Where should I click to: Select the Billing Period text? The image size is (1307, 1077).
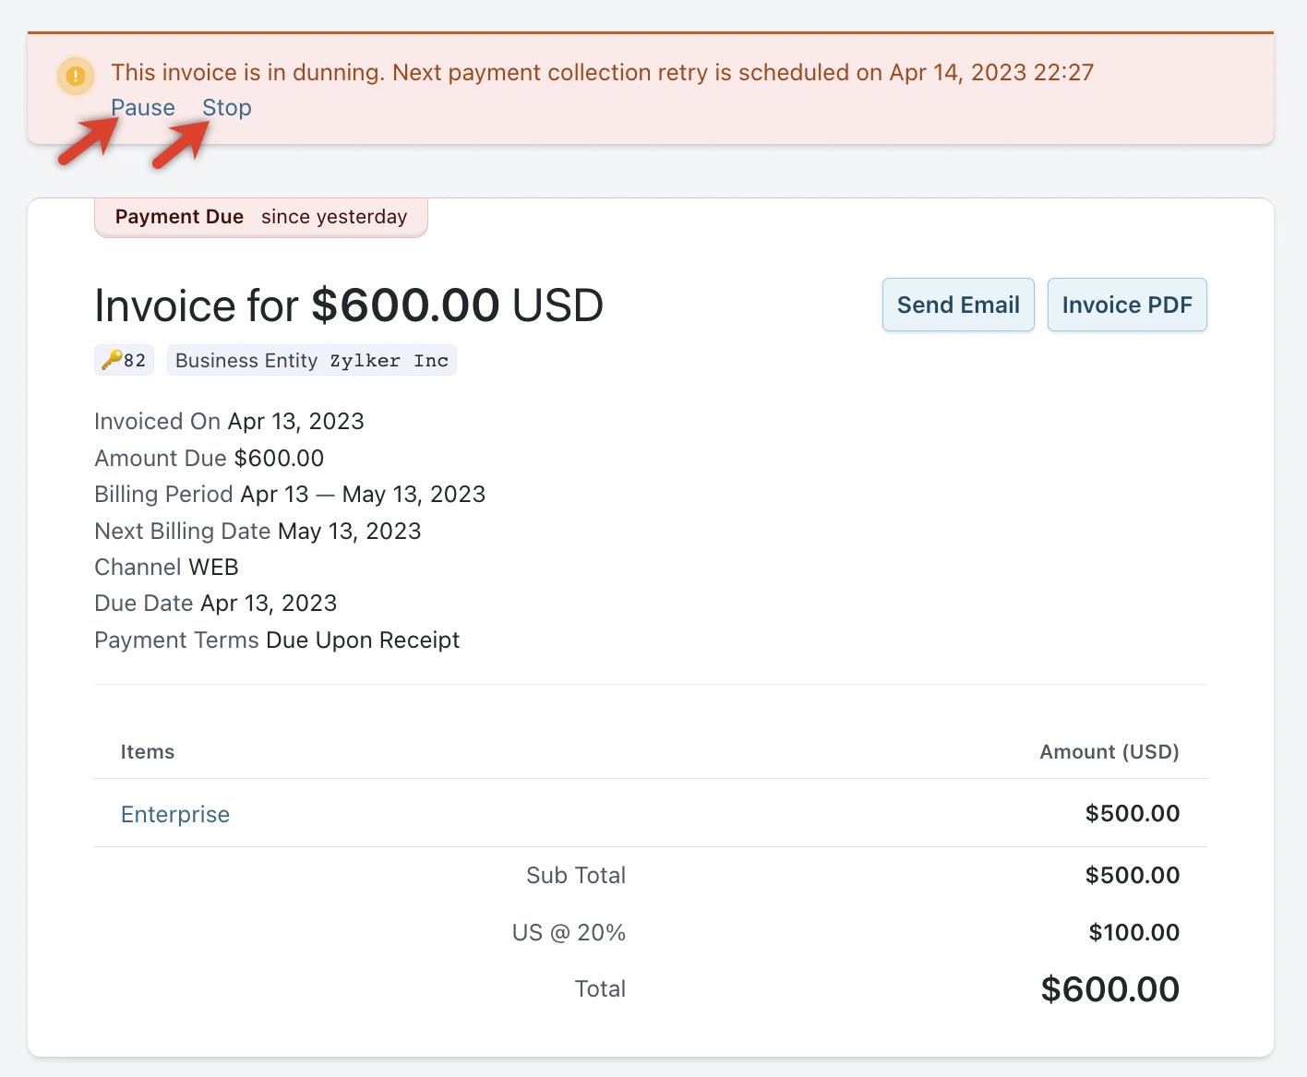tap(290, 495)
